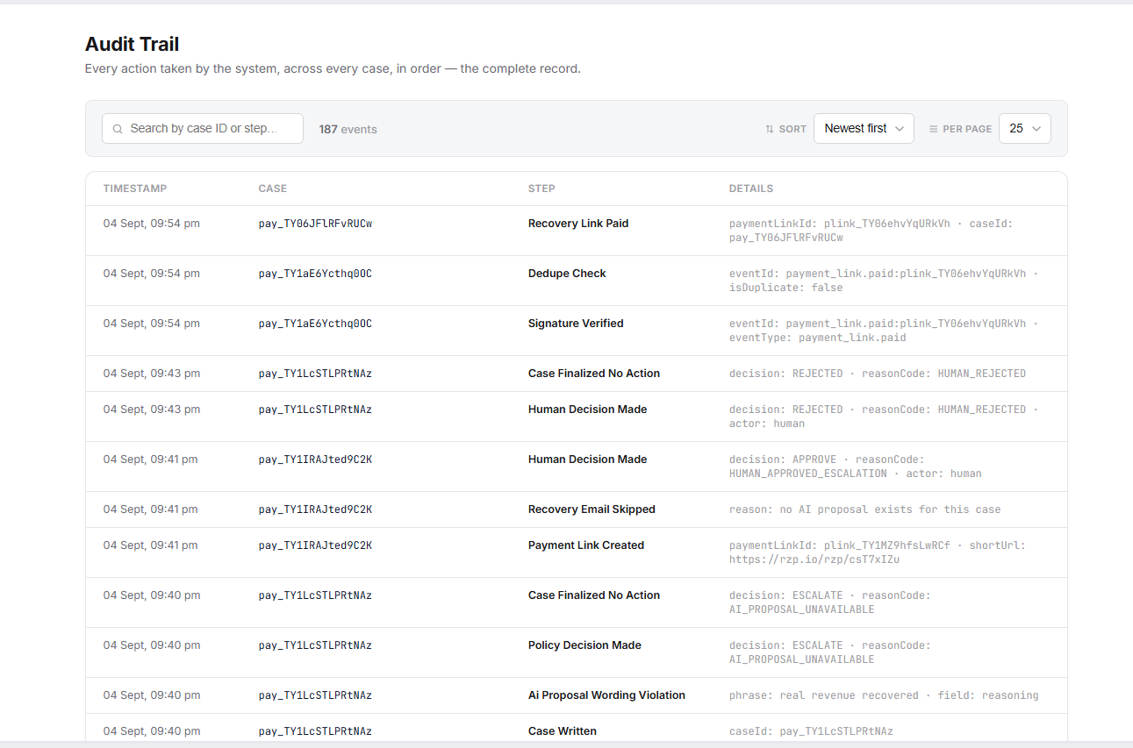The width and height of the screenshot is (1133, 748).
Task: Click case ID in the Signature Verified row
Action: (315, 324)
